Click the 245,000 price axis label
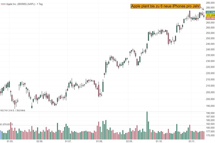 pyautogui.click(x=210, y=44)
